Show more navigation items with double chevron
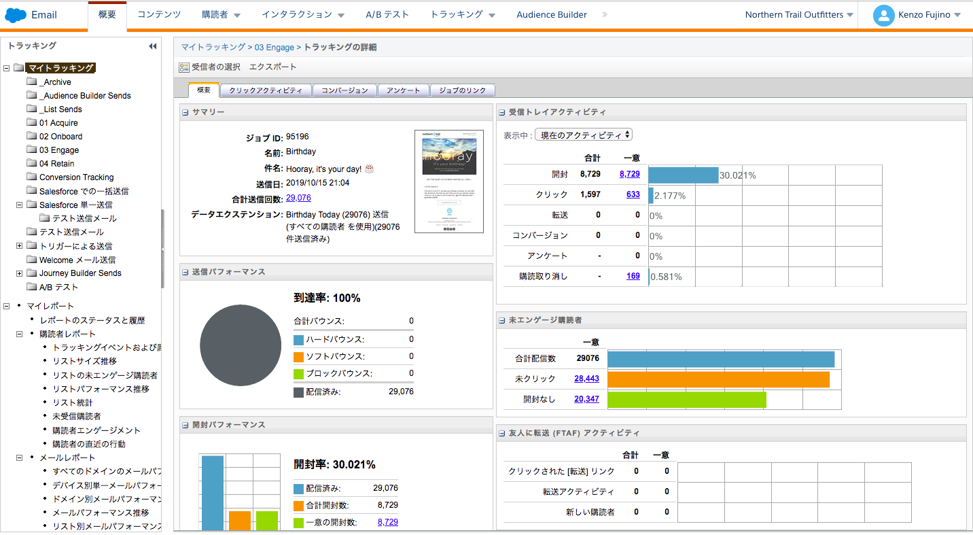The width and height of the screenshot is (973, 535). pyautogui.click(x=605, y=14)
